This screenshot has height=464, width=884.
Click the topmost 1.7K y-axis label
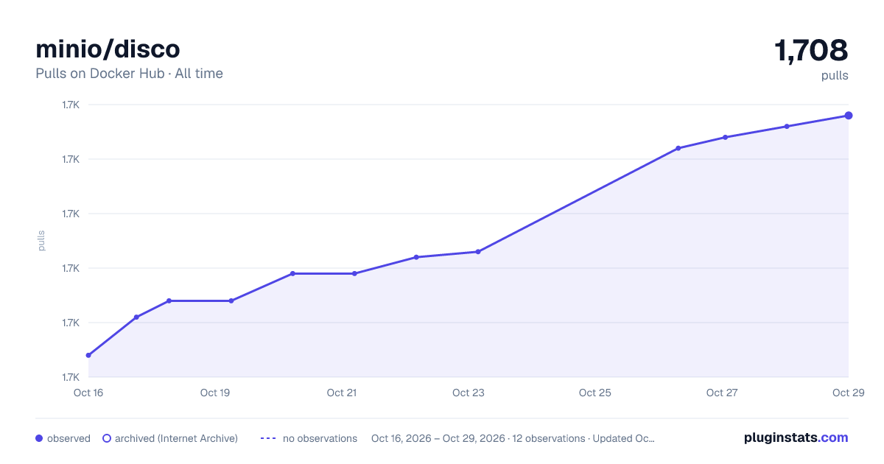click(x=71, y=105)
